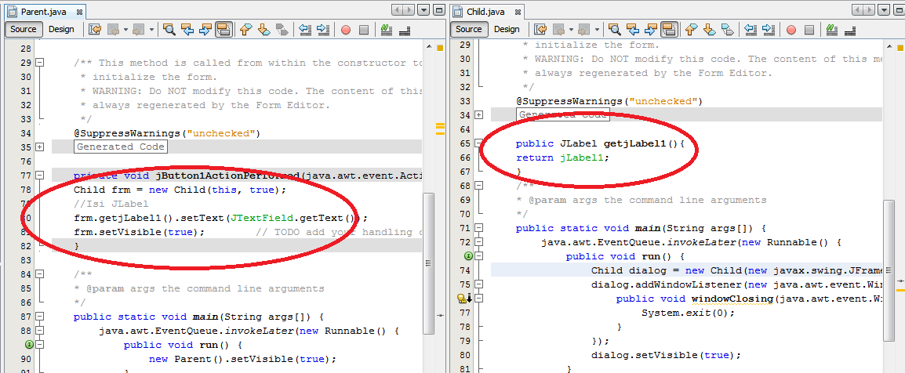
Task: Collapse main method fold at Child.java line 71
Action: pyautogui.click(x=478, y=228)
